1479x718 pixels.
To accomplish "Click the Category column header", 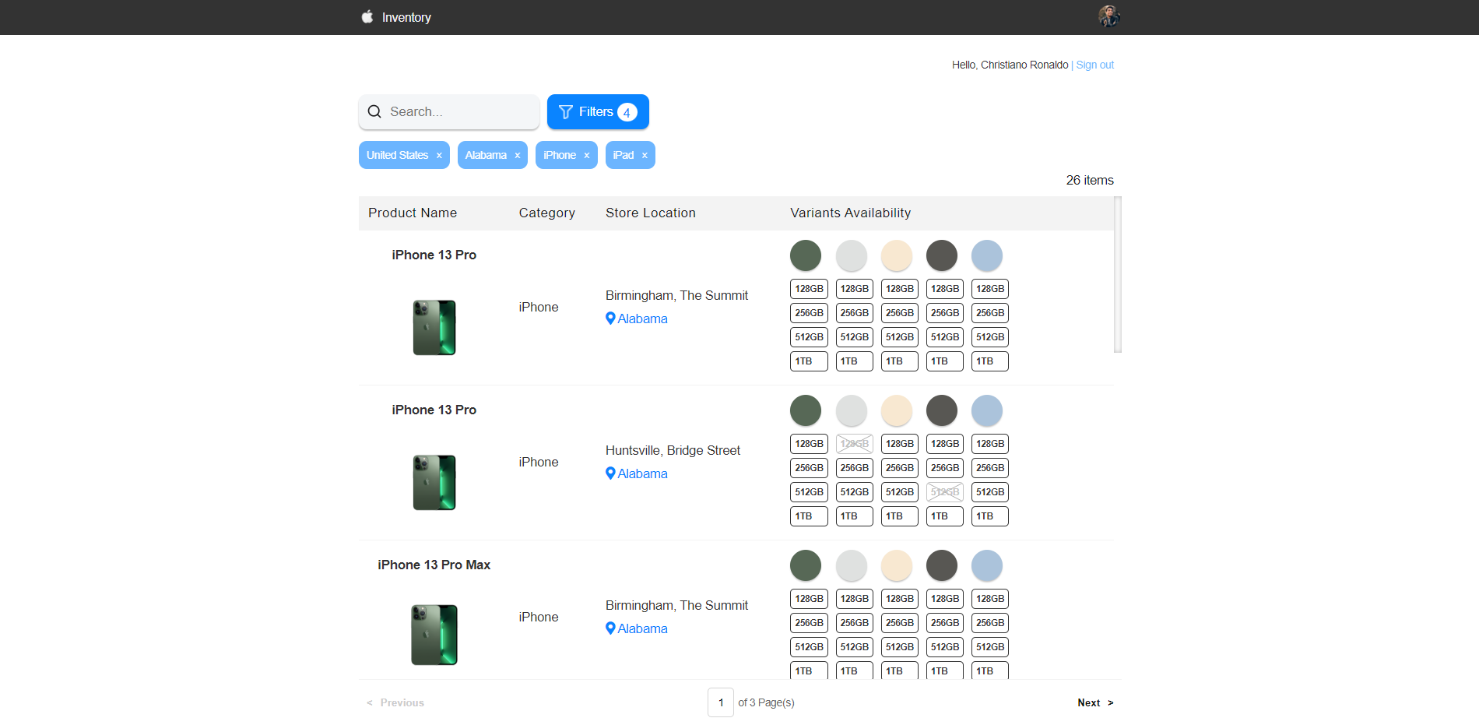I will coord(547,213).
